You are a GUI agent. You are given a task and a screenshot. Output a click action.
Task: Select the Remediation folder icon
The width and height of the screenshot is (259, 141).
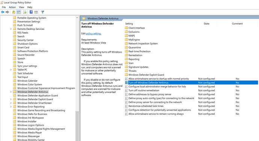(126, 55)
